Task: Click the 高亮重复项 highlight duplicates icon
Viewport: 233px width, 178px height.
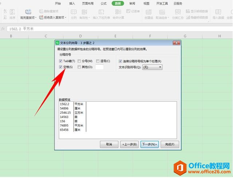Action: (x=28, y=12)
